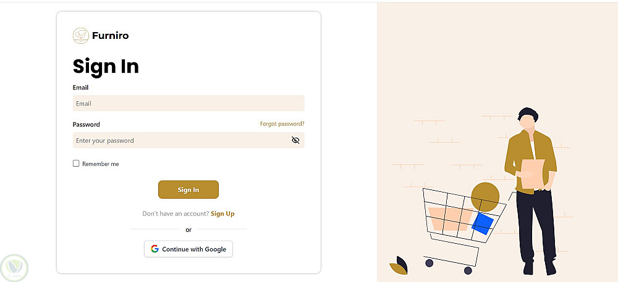Open the Forgot password? link
This screenshot has width=618, height=282.
point(282,124)
